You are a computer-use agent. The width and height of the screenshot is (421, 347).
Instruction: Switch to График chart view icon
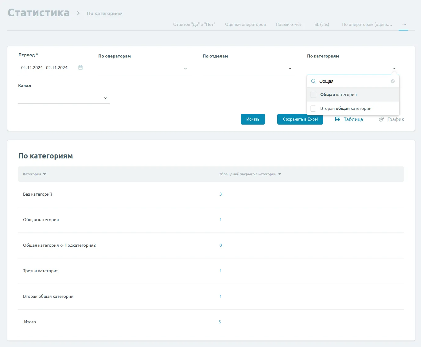381,119
